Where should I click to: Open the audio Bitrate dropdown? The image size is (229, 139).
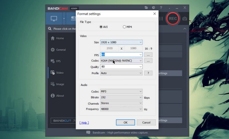(121, 97)
